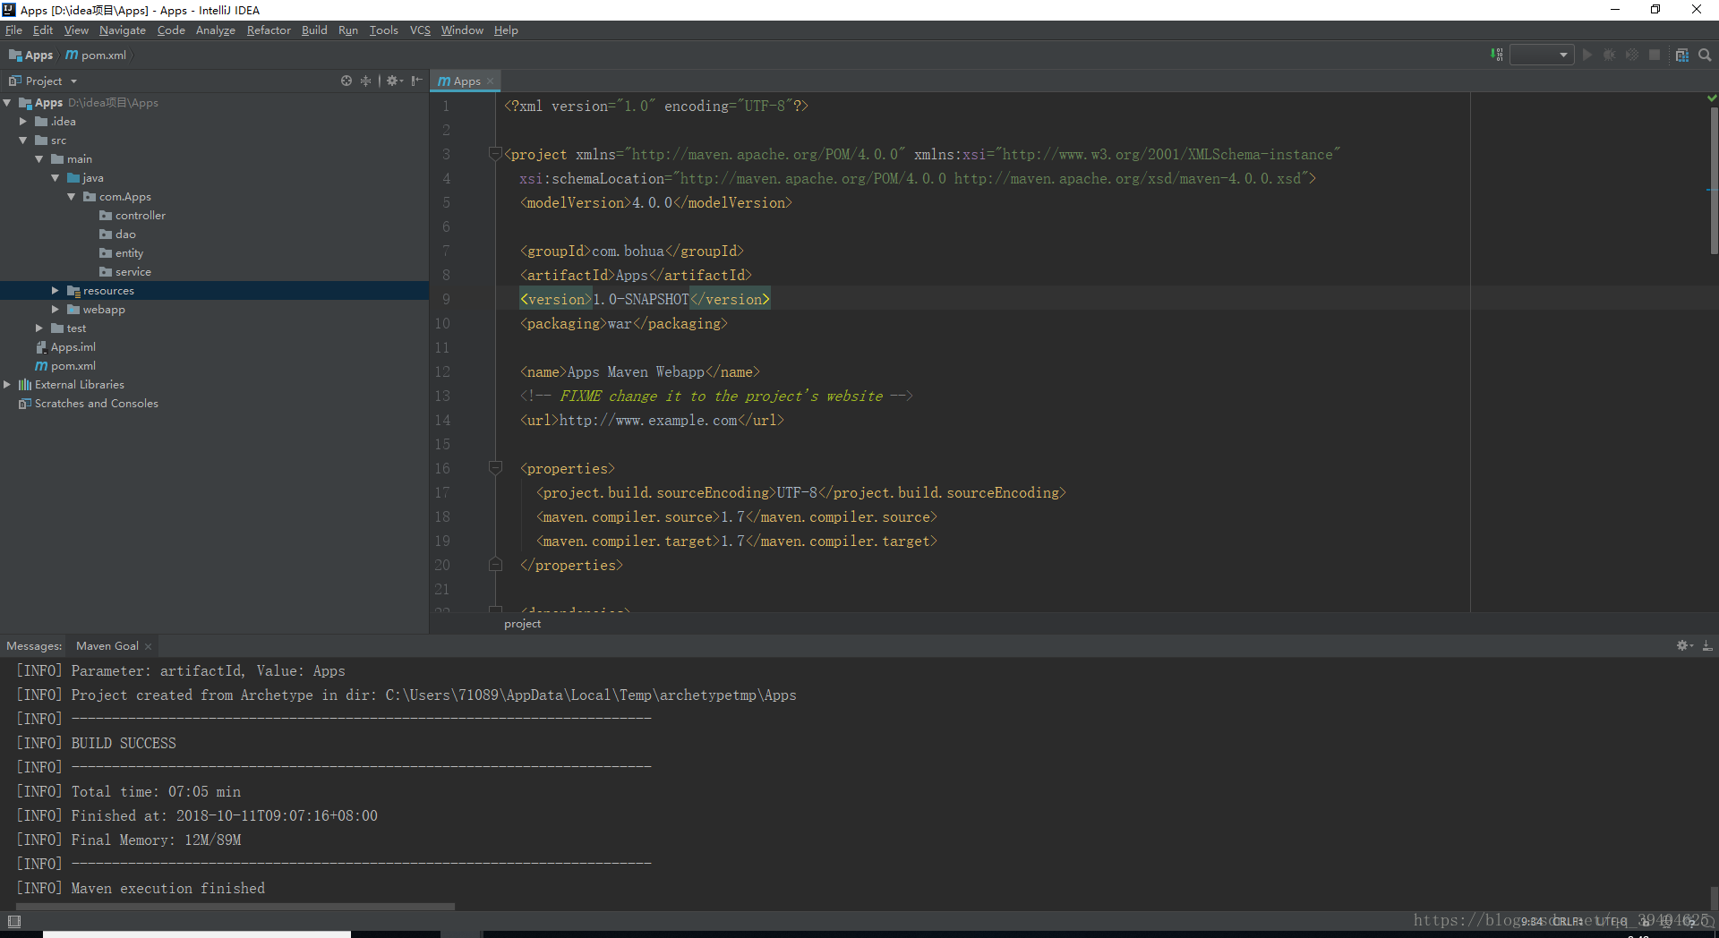
Task: Click the green inspection checkmark indicator
Action: coord(1712,98)
